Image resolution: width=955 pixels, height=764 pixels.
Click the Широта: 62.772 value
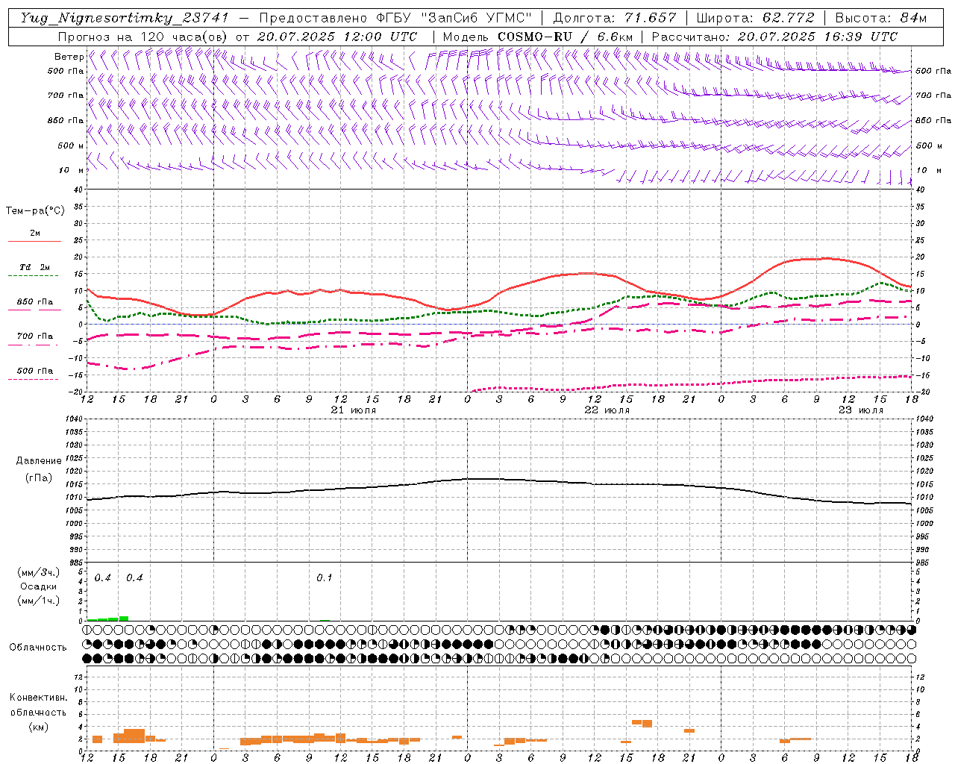[x=755, y=18]
